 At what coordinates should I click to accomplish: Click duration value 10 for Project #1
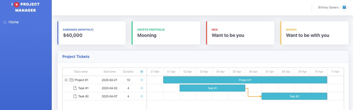[x=128, y=80]
